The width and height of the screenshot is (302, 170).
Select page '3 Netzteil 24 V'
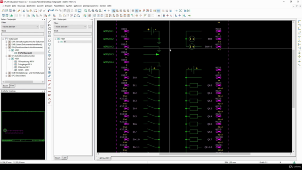(24, 67)
